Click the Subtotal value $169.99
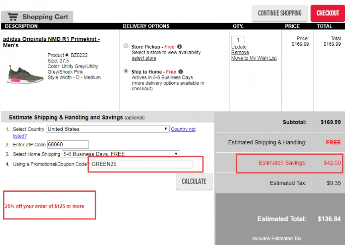The image size is (345, 245). (331, 122)
